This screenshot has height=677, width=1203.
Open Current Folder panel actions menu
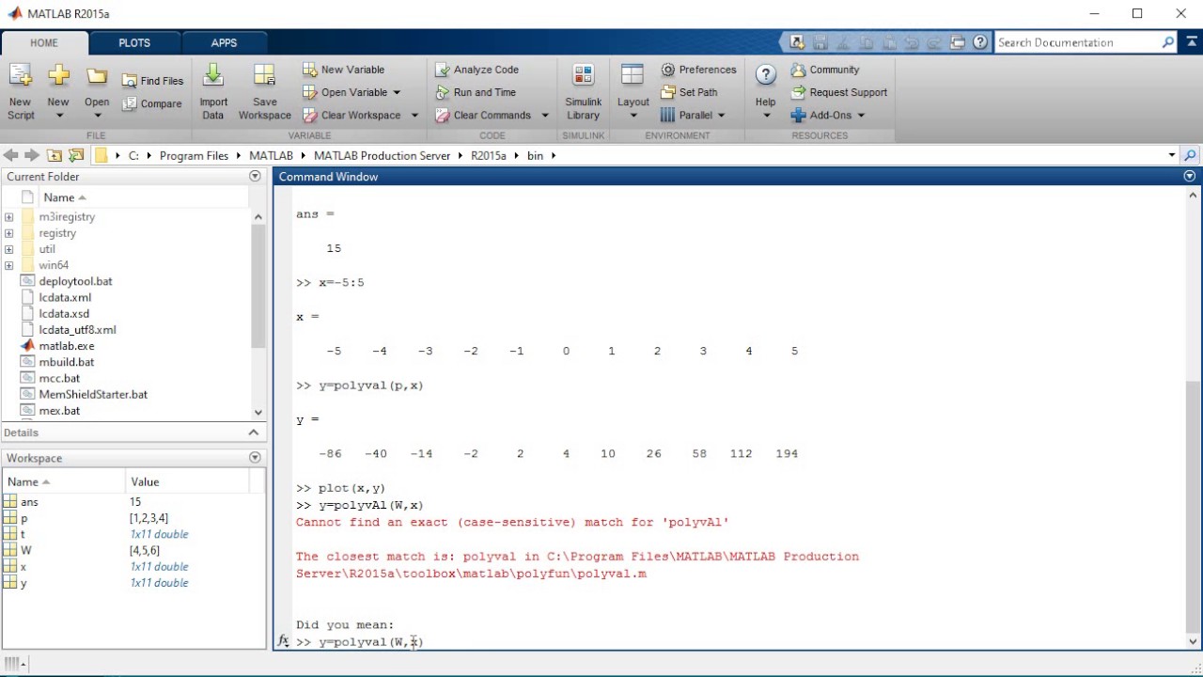tap(255, 177)
